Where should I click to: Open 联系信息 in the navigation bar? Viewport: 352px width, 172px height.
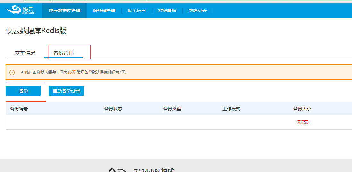pyautogui.click(x=137, y=11)
